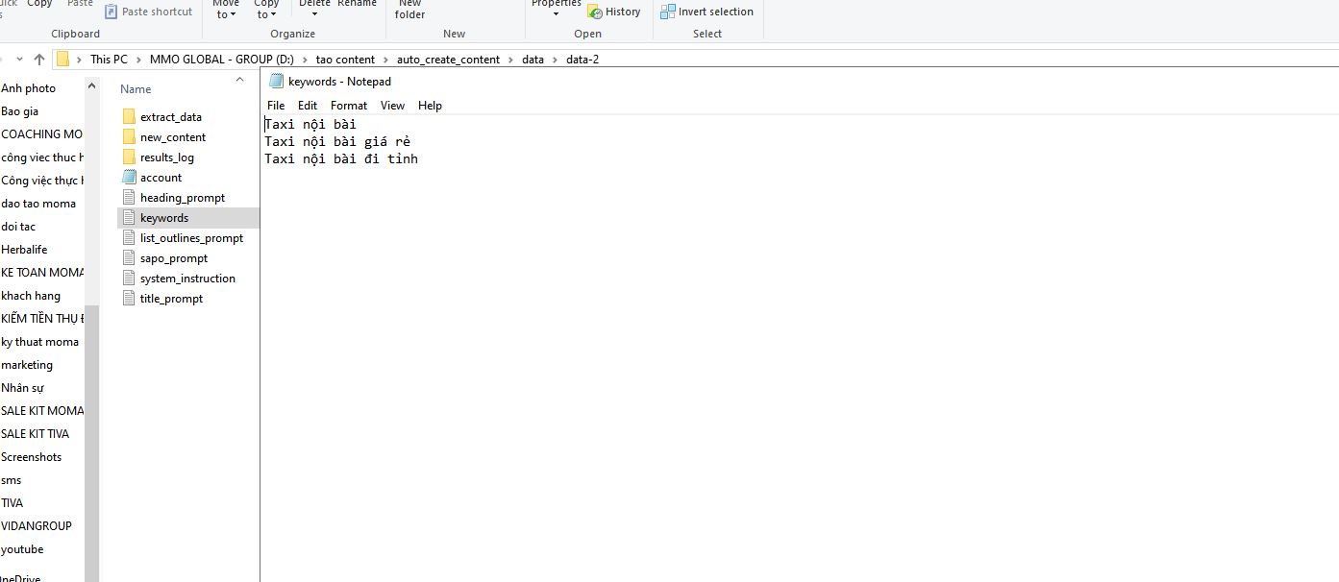Open sms in the sidebar

point(12,480)
